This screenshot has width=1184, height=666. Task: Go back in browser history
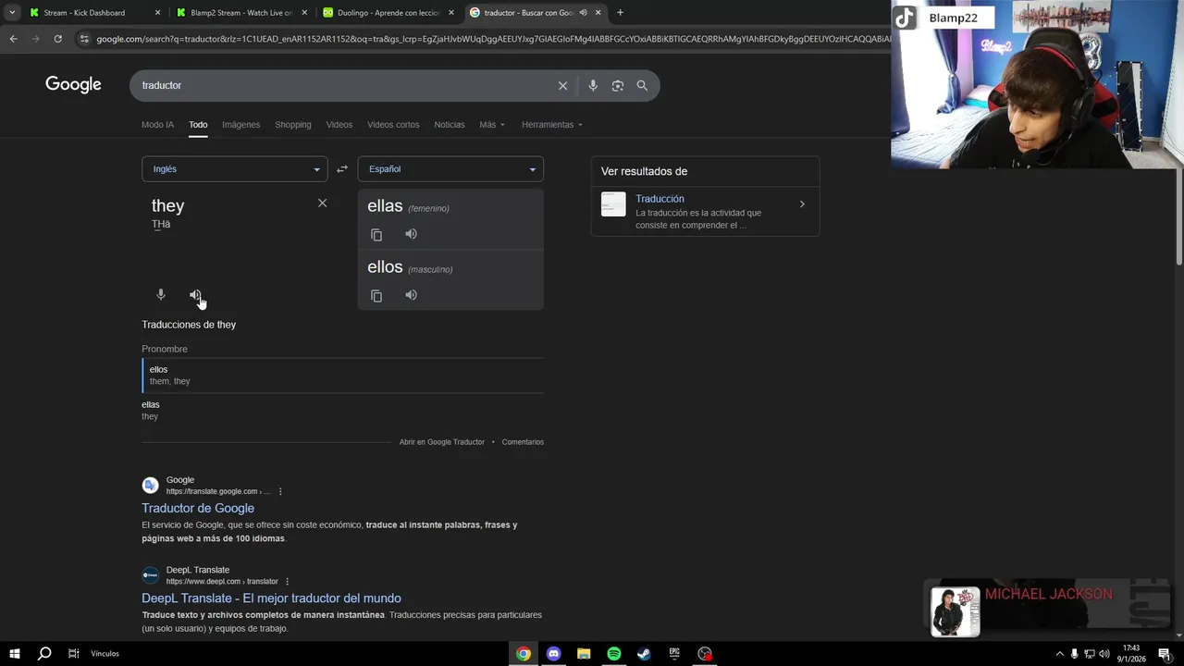(x=13, y=39)
